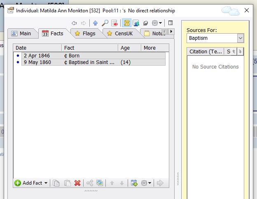Select the CensUK tab
The height and width of the screenshot is (199, 257).
point(120,33)
